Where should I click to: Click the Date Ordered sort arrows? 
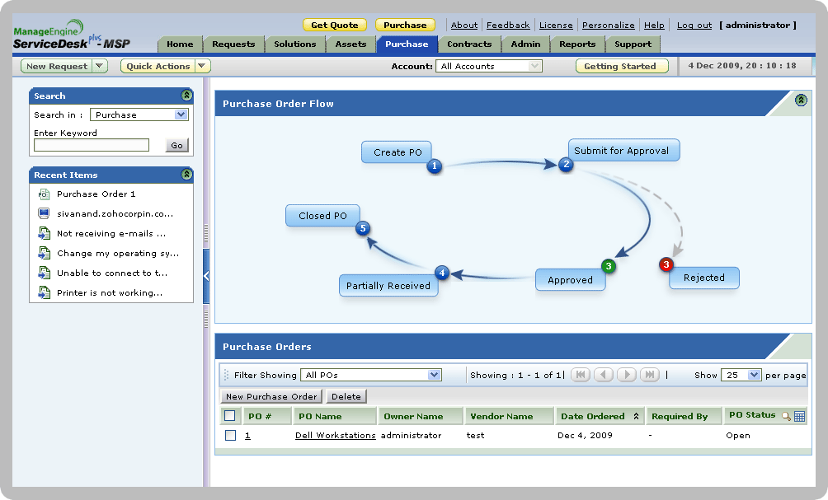click(637, 416)
